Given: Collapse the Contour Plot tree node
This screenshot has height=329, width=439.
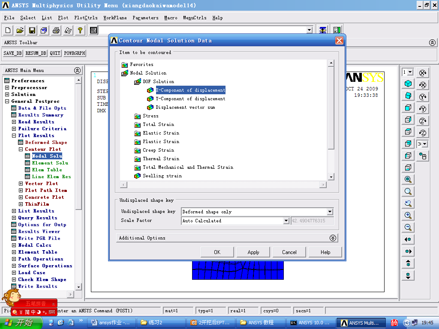Looking at the screenshot, I should pos(21,150).
